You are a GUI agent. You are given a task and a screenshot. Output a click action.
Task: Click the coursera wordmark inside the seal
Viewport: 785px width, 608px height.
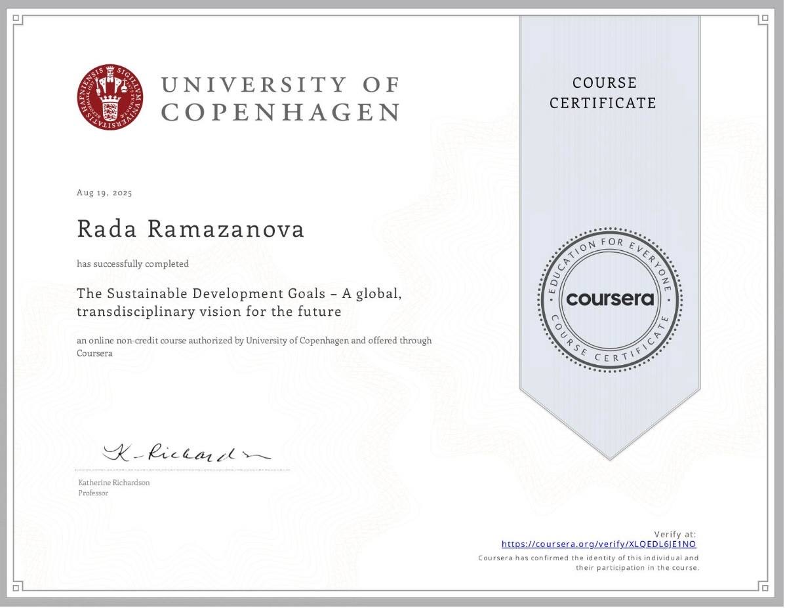tap(610, 299)
